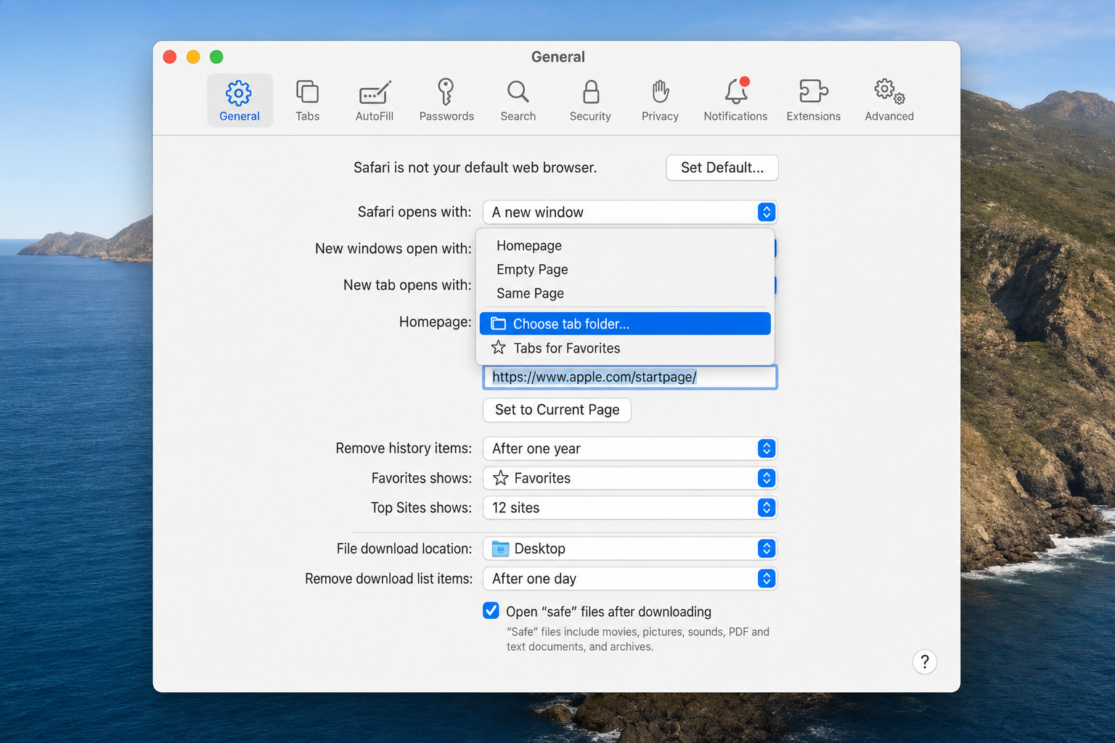Open File download location dropdown
The image size is (1115, 743).
(x=630, y=549)
